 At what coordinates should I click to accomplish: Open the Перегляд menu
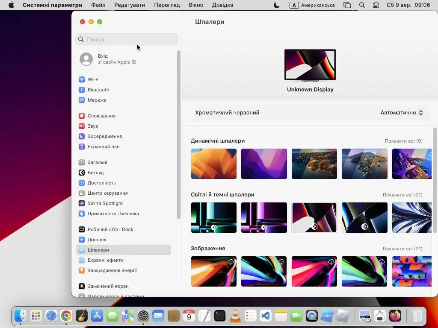[x=167, y=5]
